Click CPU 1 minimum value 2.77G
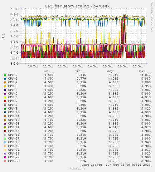Screen dimensions: 155x172 [81, 79]
